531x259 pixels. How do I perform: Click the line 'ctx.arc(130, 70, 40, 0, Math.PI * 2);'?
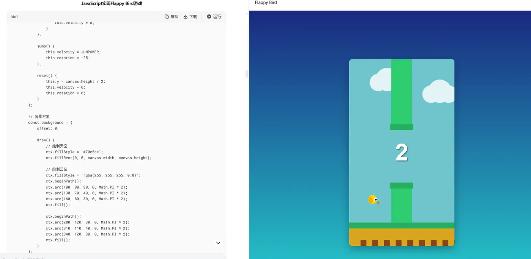tap(87, 193)
